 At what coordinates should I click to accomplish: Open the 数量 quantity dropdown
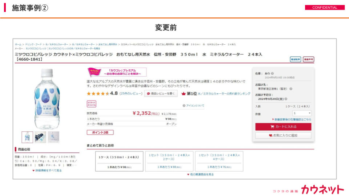tap(302, 113)
